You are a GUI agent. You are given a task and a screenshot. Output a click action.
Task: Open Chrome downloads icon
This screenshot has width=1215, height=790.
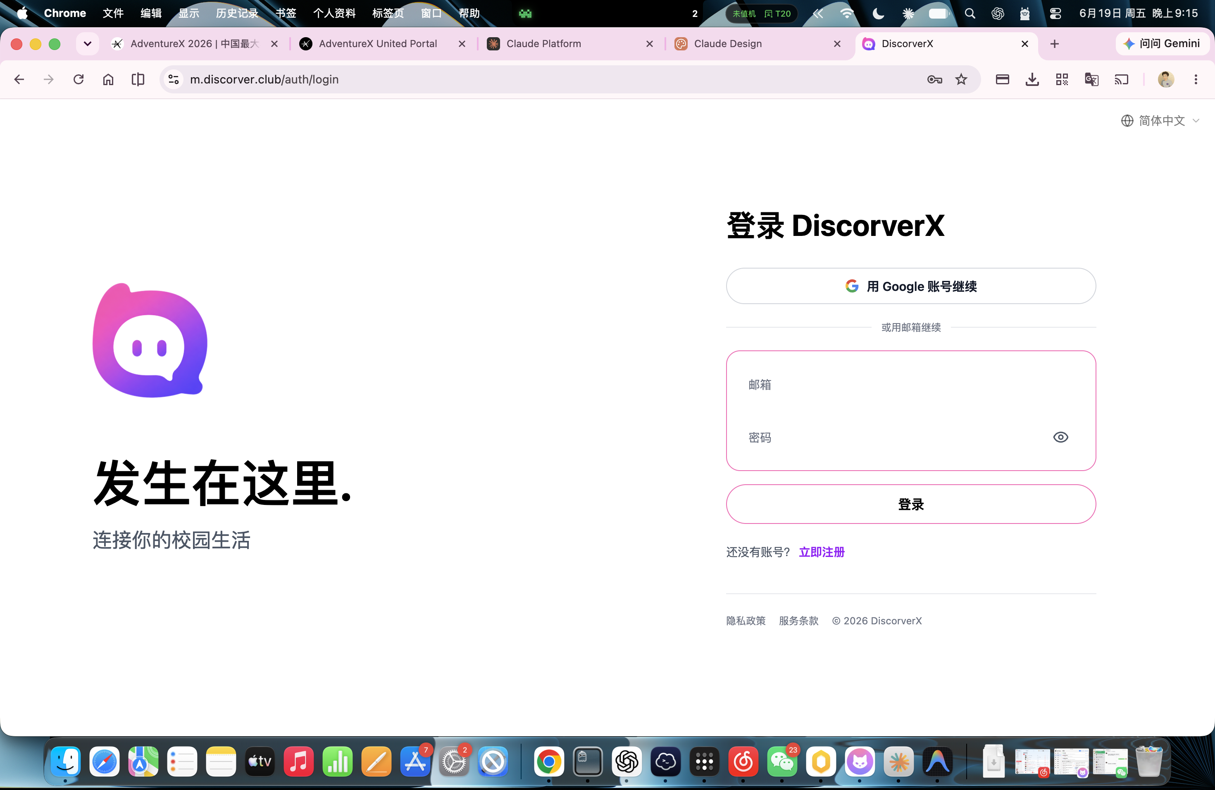click(1032, 80)
